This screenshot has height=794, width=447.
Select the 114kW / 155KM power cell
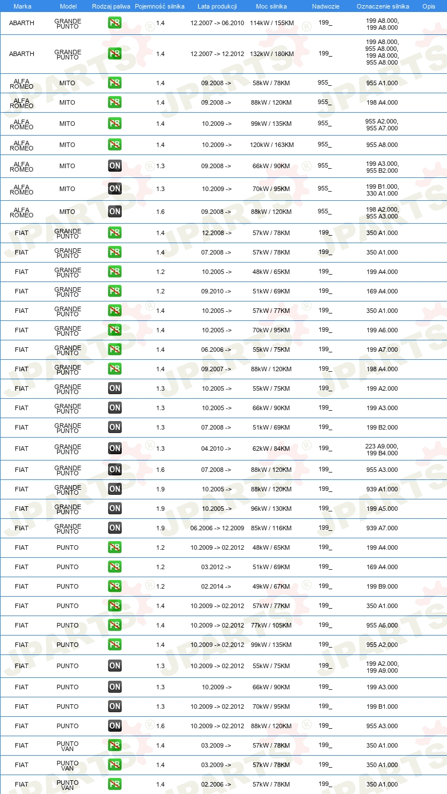[272, 23]
